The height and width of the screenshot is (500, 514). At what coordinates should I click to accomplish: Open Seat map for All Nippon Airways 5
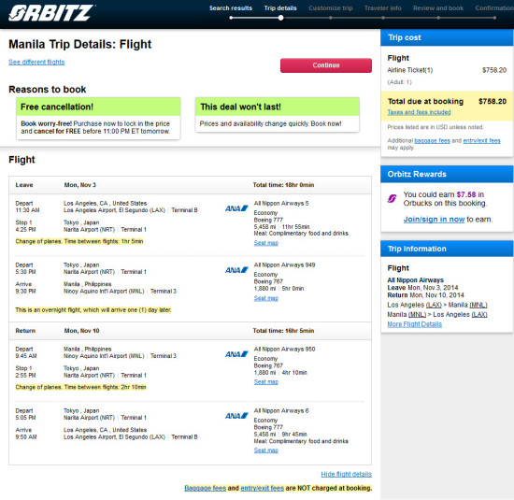(265, 243)
